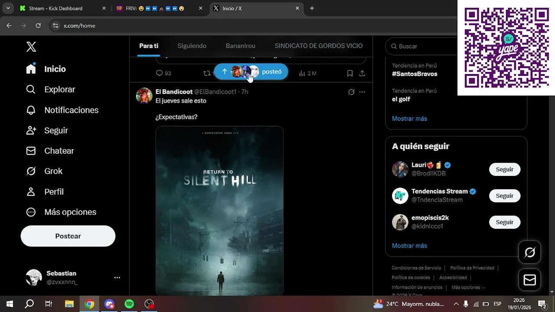Open Condiciones de Servicio link
The width and height of the screenshot is (555, 312).
point(416,268)
